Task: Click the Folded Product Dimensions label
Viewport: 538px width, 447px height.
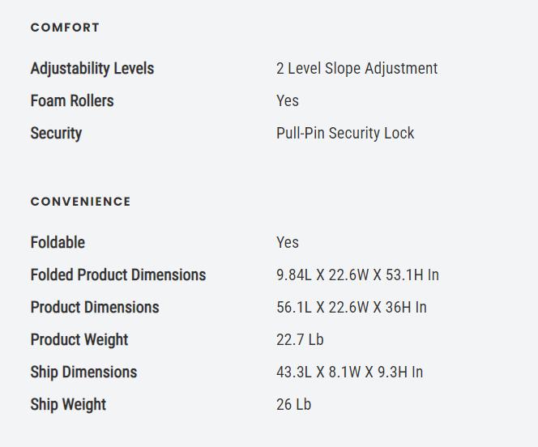Action: coord(118,275)
